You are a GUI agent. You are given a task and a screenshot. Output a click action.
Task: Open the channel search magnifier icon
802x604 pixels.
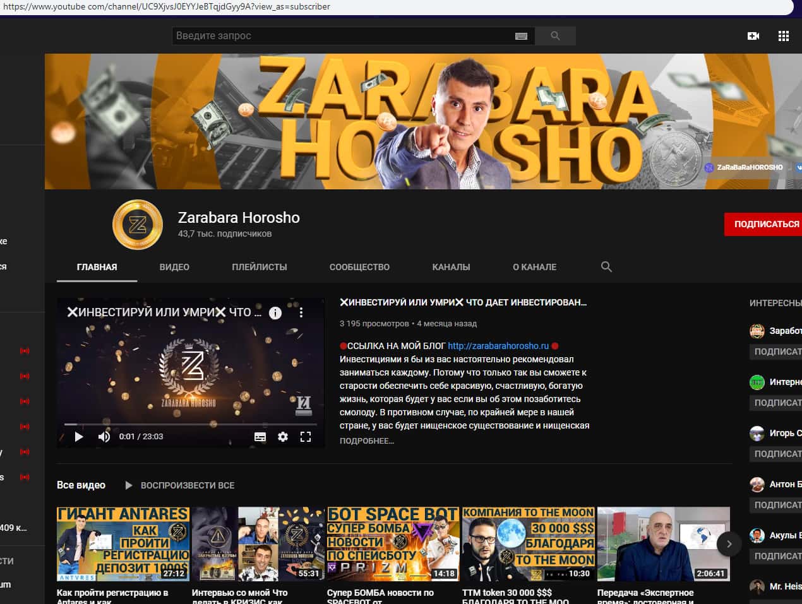point(606,267)
